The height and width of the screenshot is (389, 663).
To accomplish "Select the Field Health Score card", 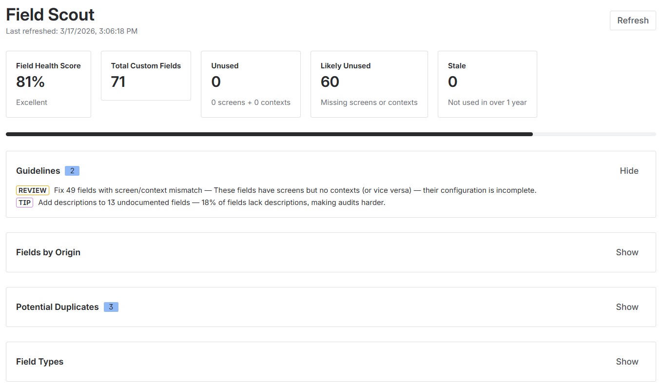I will coord(48,83).
